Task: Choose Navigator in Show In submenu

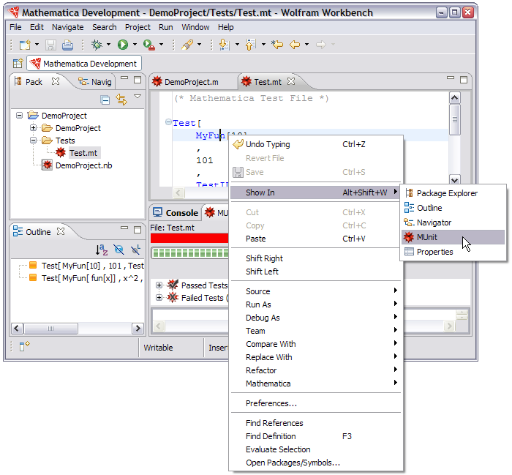Action: coord(453,222)
